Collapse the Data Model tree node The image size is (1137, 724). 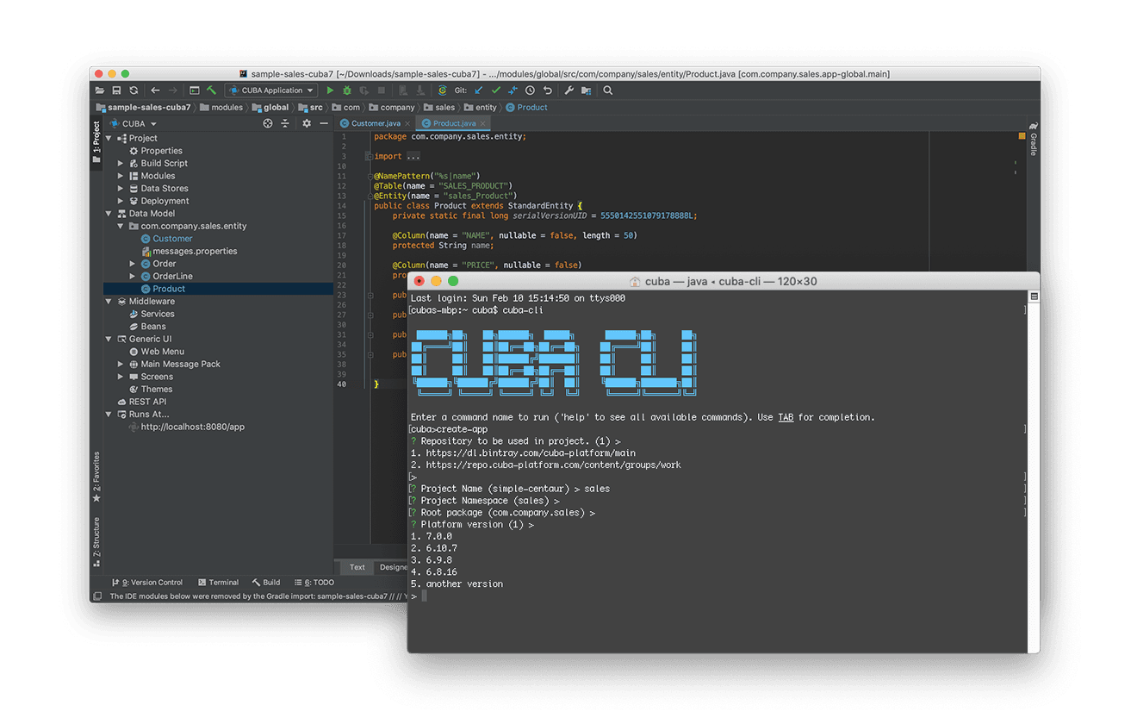(x=109, y=214)
